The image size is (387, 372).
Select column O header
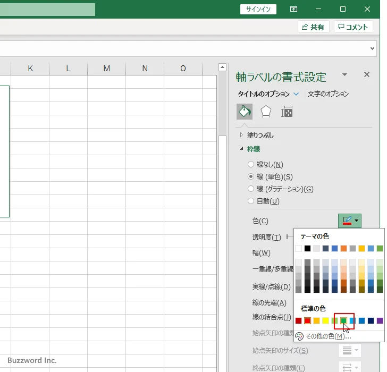pos(183,69)
